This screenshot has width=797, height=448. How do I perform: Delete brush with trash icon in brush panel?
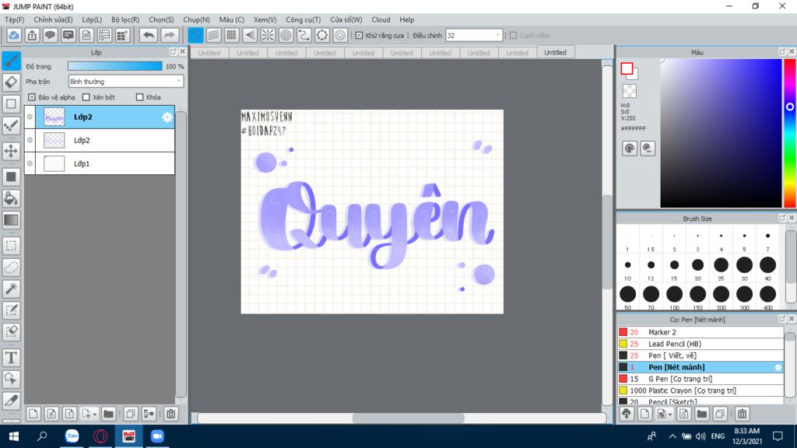tap(742, 414)
